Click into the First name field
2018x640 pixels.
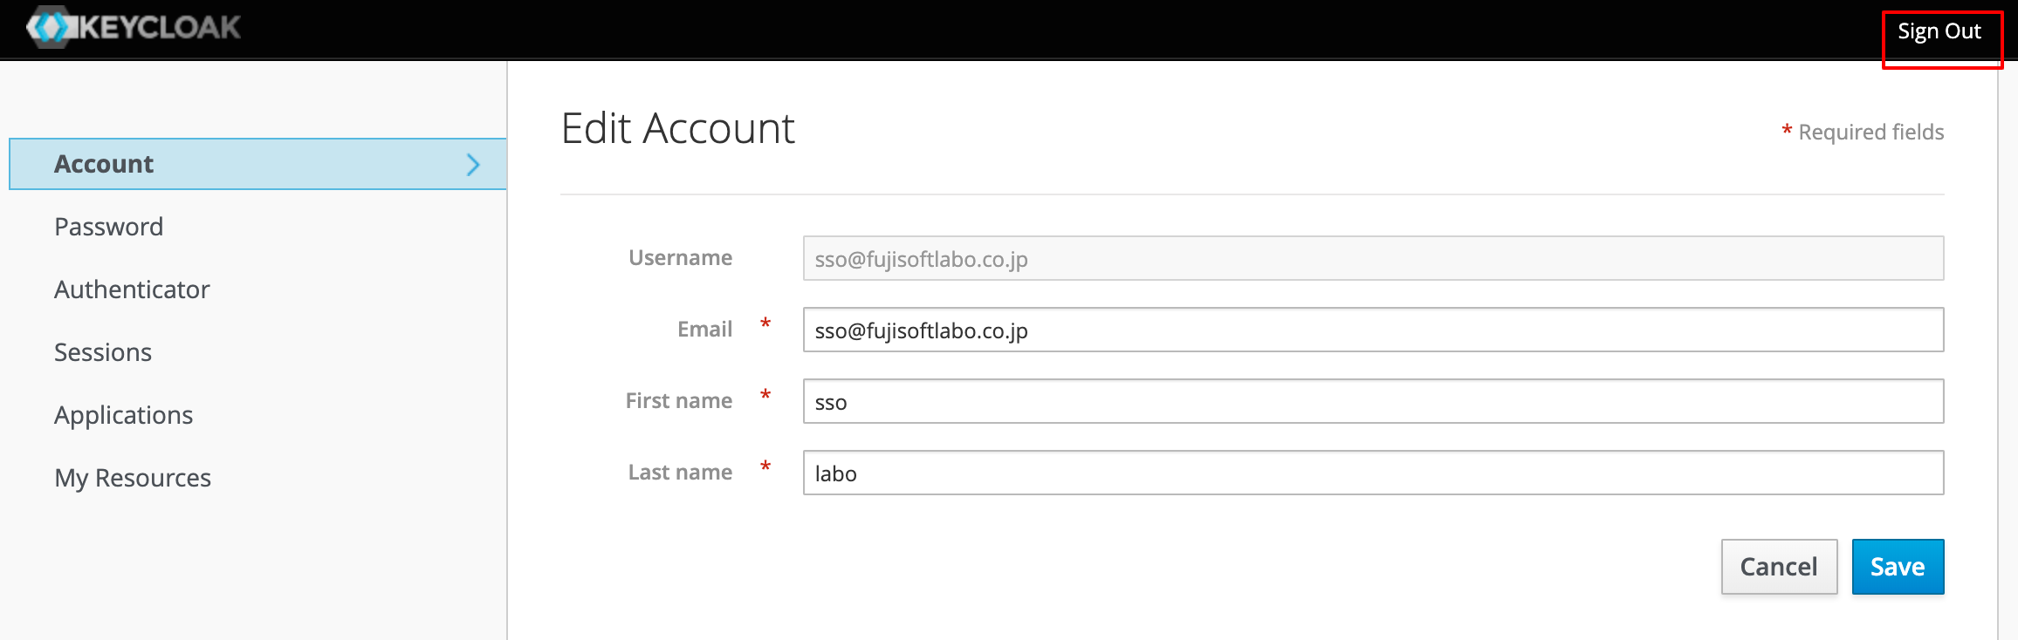[1372, 402]
